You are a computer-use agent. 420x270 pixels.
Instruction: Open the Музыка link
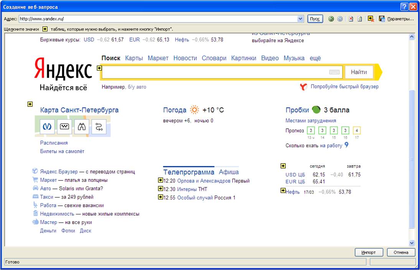[294, 58]
